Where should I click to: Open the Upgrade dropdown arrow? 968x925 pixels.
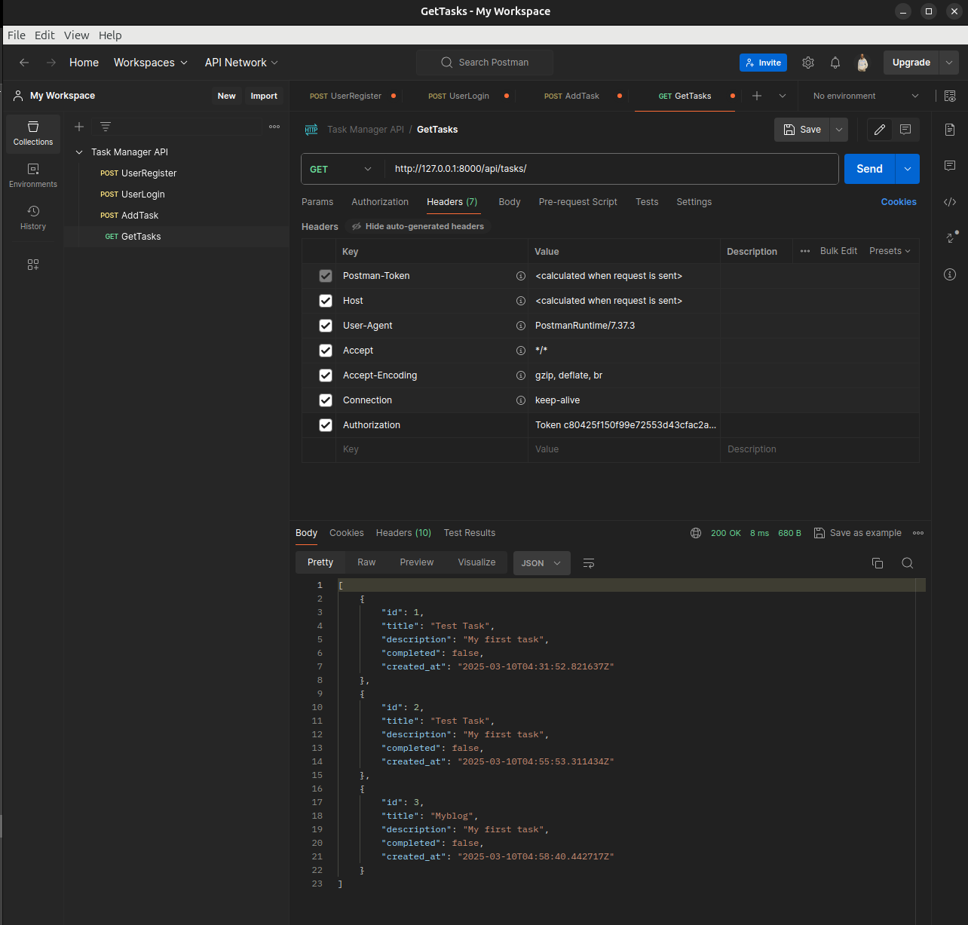(x=949, y=63)
